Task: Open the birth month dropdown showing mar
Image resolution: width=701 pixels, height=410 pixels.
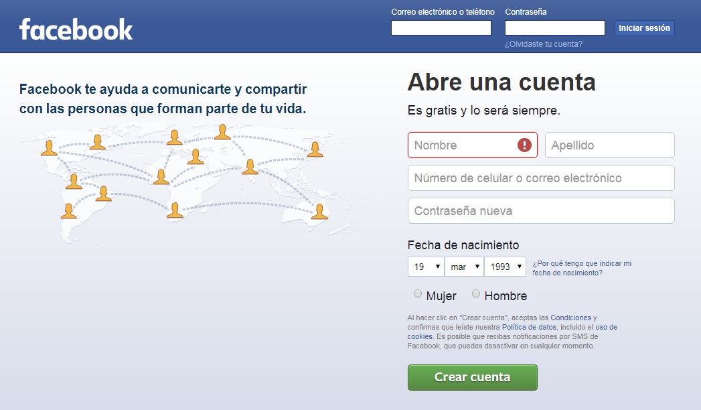Action: (x=465, y=267)
